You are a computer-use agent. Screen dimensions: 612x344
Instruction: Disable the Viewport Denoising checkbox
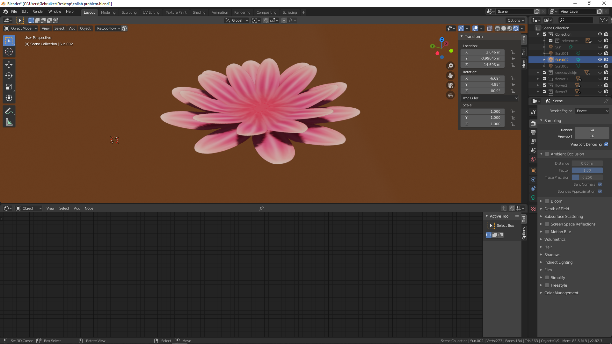tap(606, 144)
